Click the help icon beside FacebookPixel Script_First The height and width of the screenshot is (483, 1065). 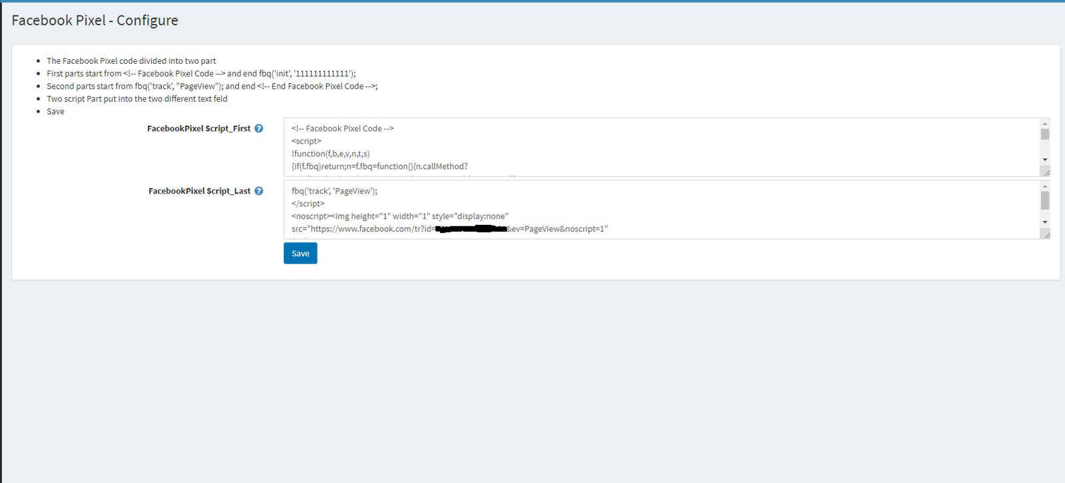(259, 128)
